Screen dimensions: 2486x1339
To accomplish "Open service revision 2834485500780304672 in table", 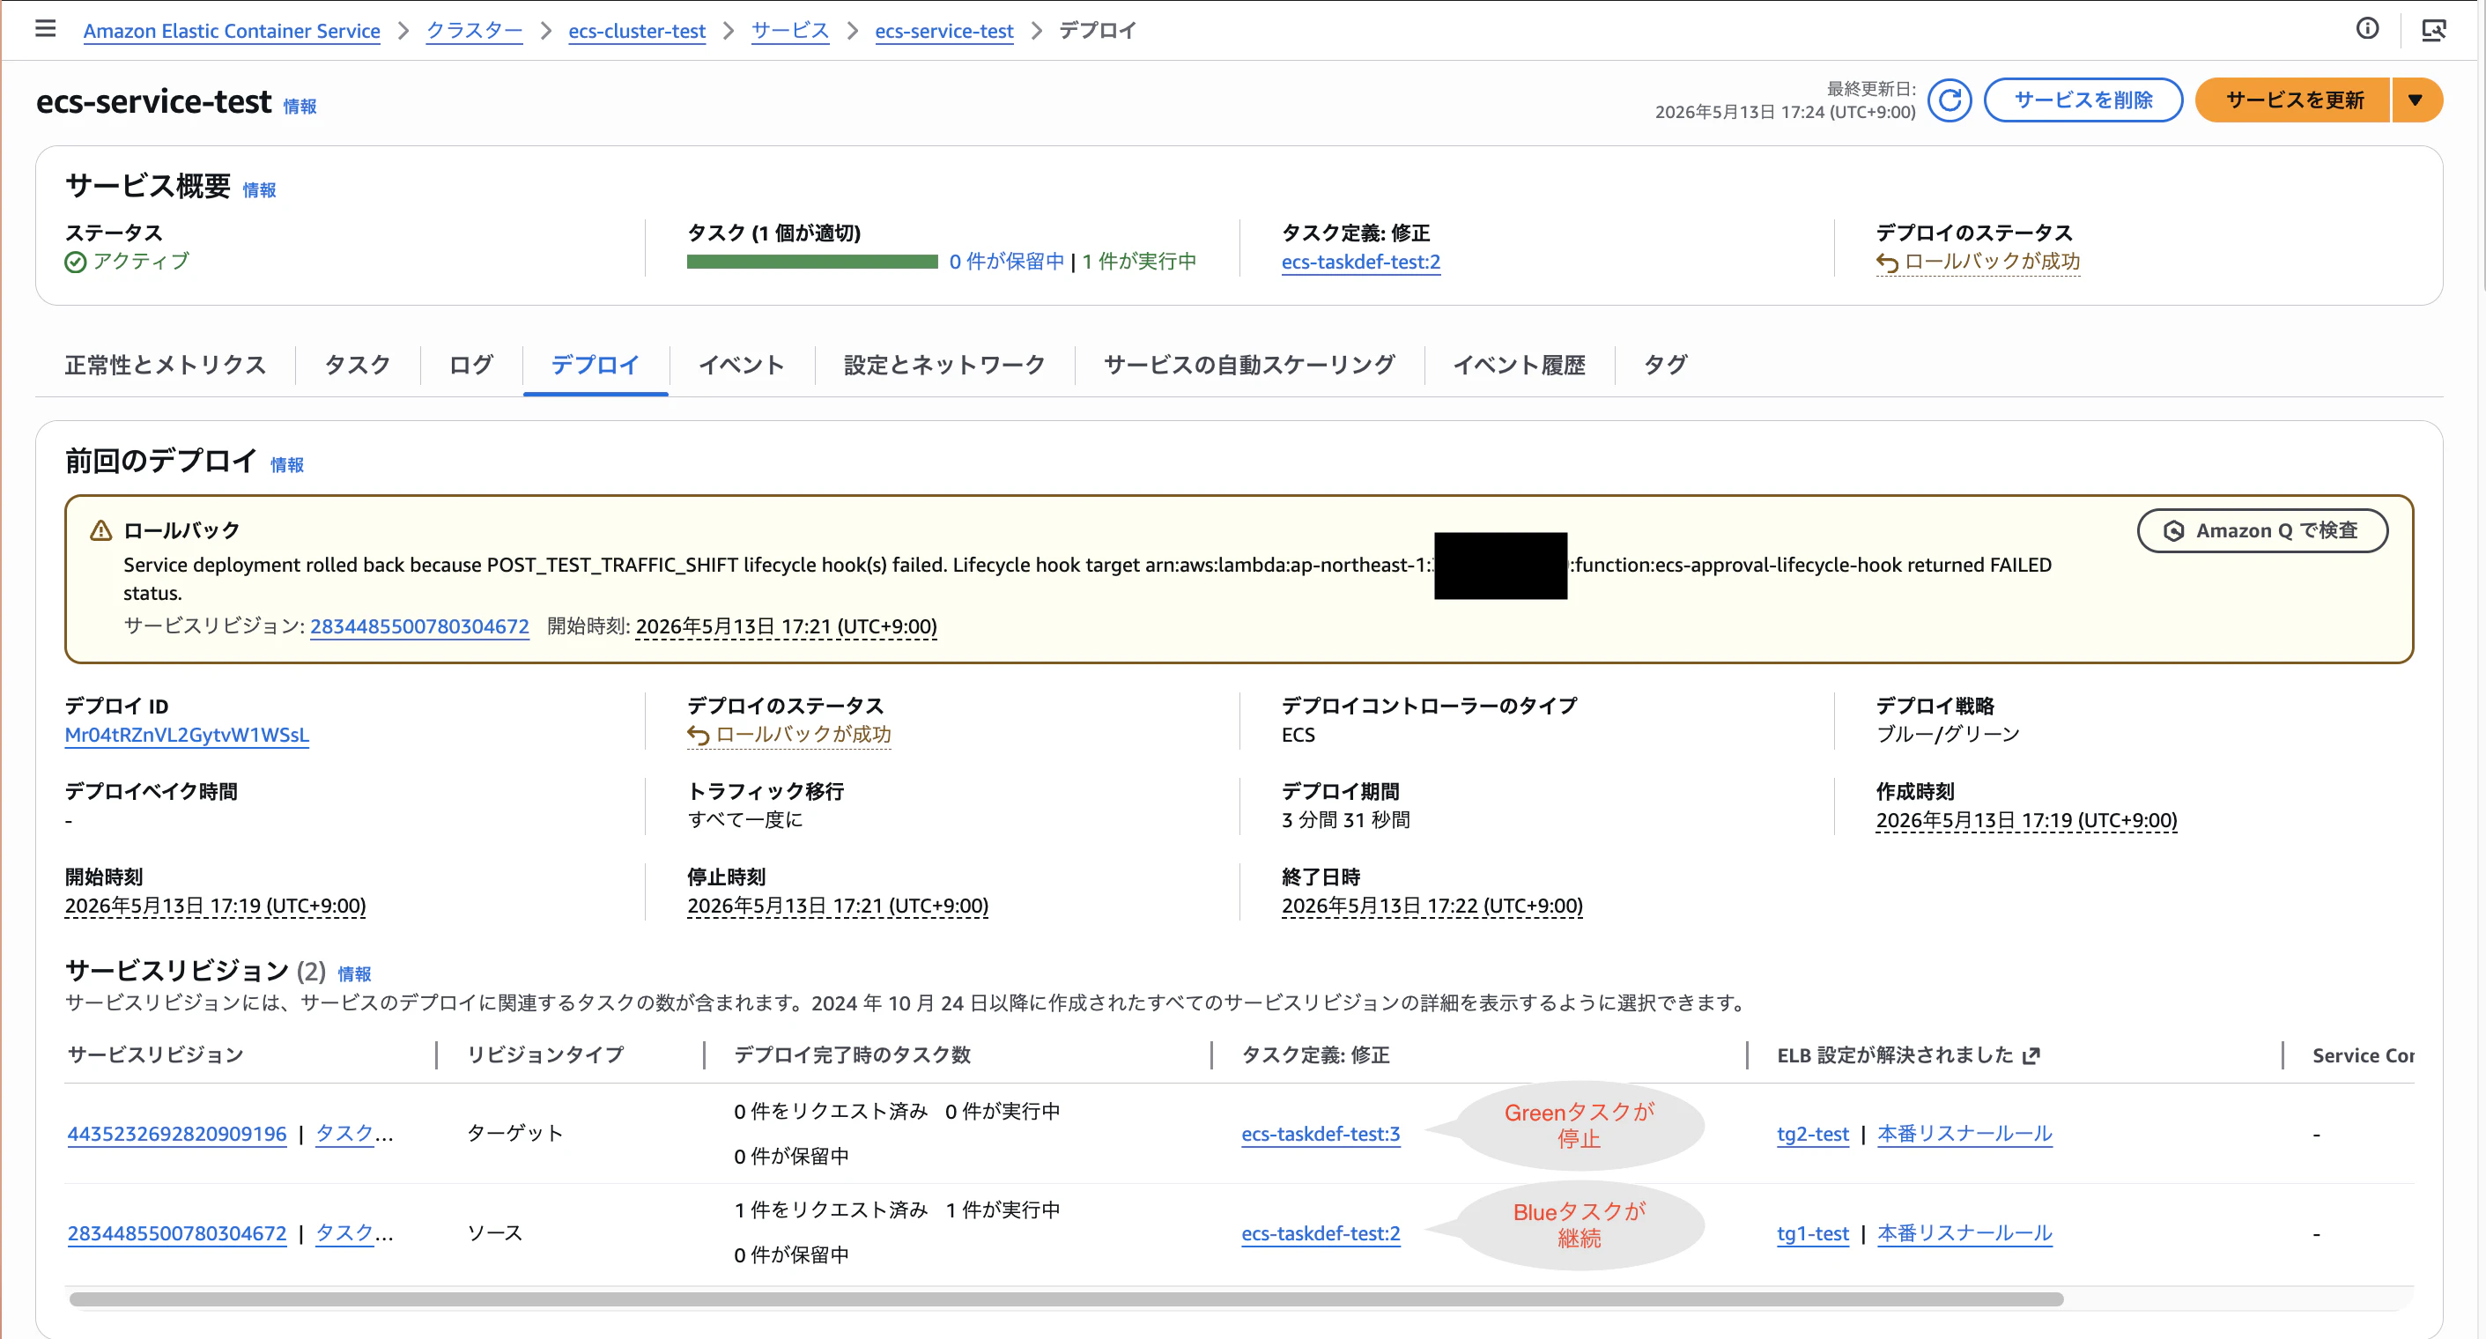I will 176,1232.
